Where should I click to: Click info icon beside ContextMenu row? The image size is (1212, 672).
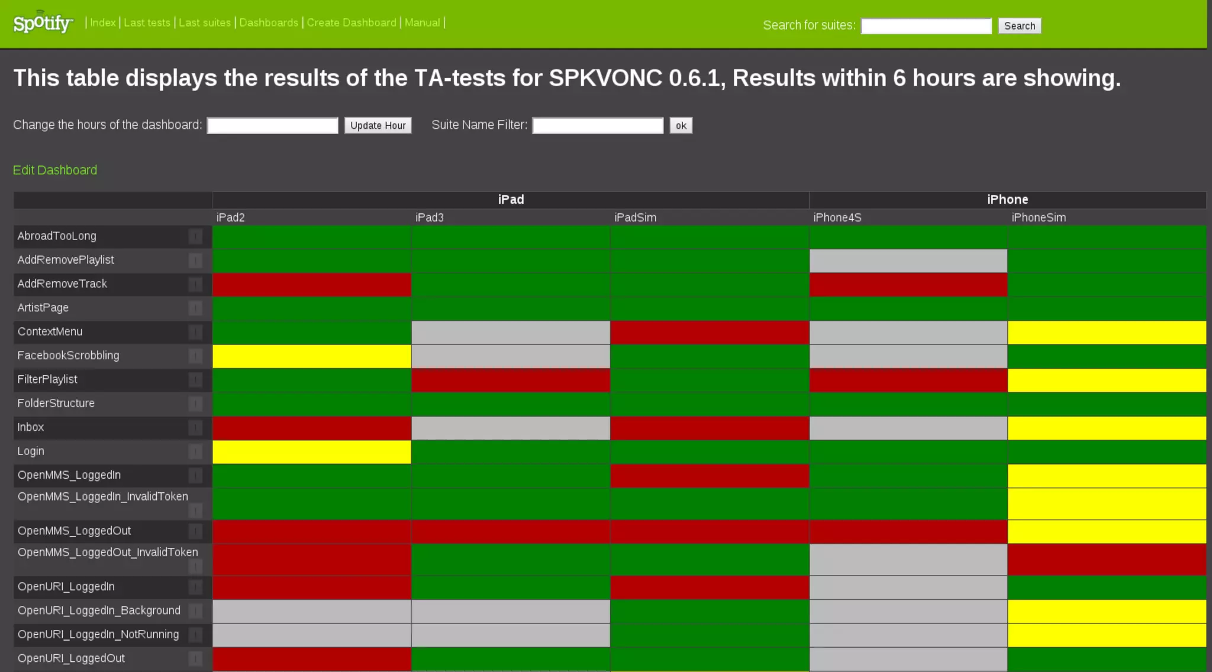tap(195, 332)
